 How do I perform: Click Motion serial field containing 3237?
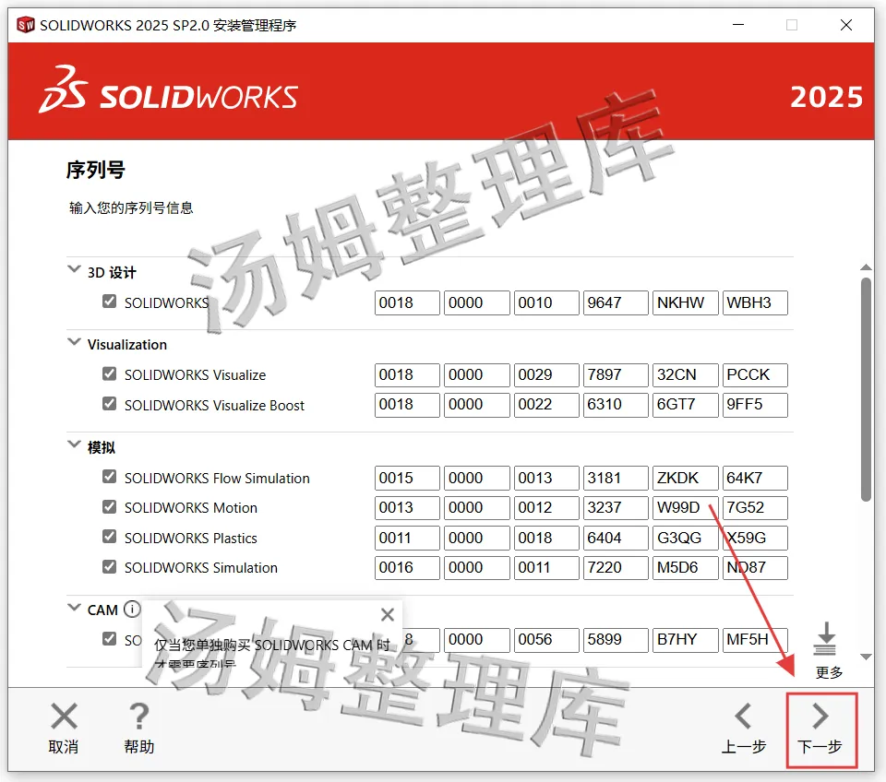[x=616, y=507]
